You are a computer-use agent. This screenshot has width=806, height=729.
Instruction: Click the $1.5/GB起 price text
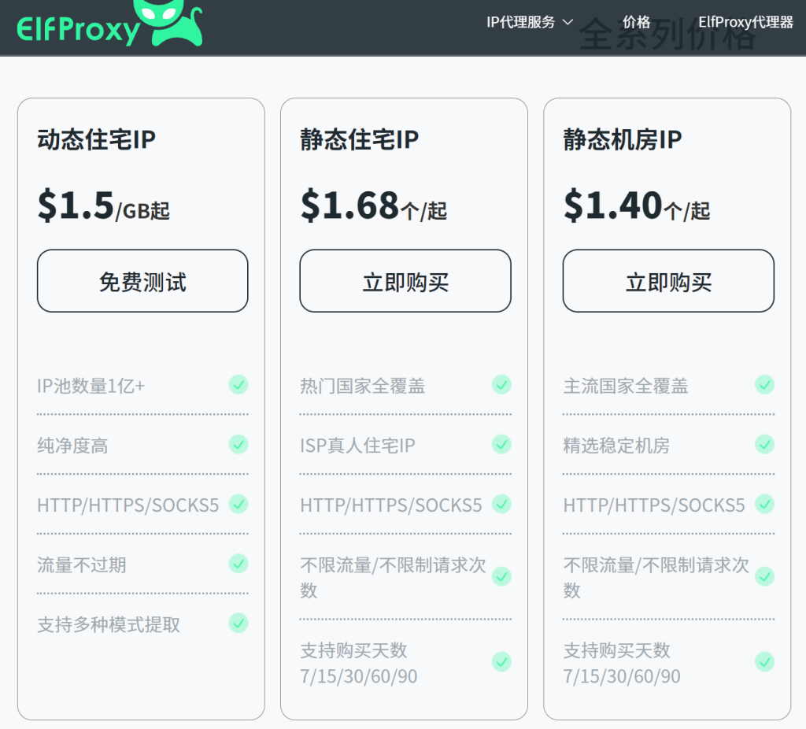tap(103, 205)
